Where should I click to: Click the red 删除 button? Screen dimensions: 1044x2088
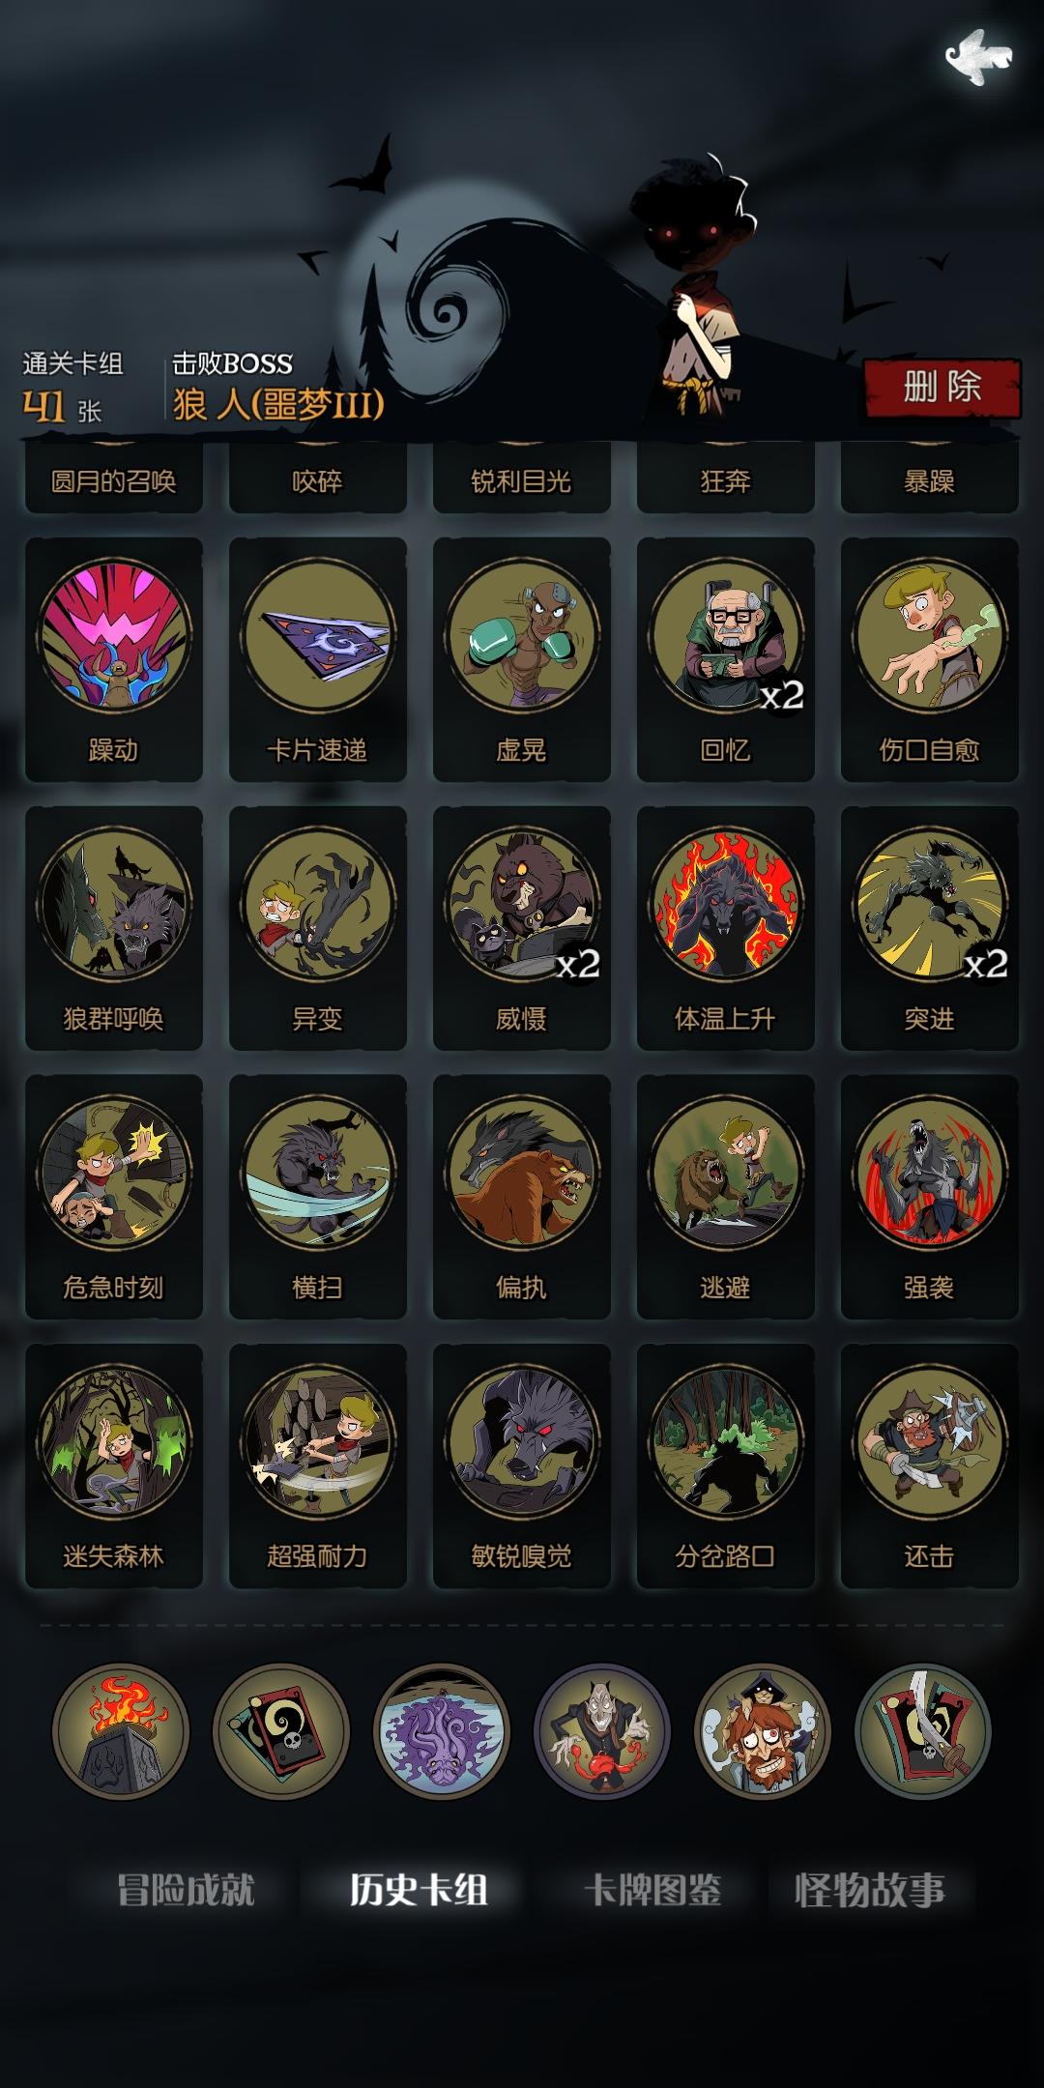click(942, 388)
